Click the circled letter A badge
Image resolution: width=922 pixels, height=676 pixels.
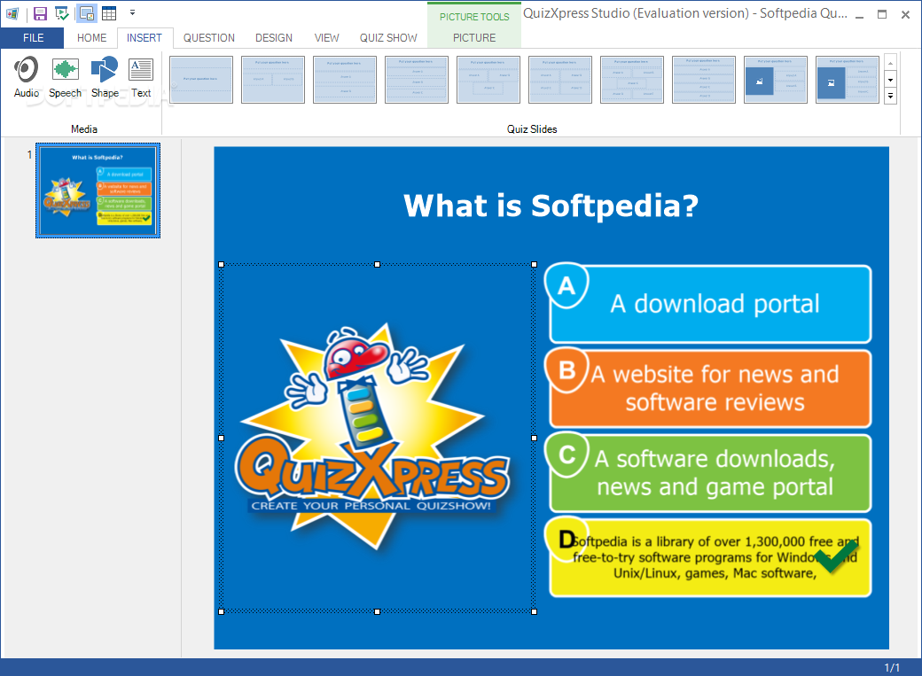[566, 285]
